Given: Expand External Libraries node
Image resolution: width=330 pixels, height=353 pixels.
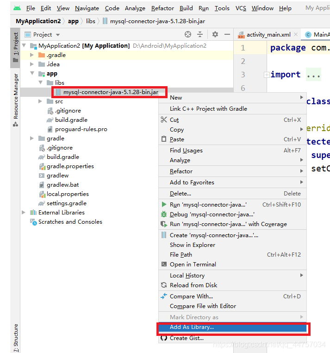Looking at the screenshot, I should [x=24, y=213].
